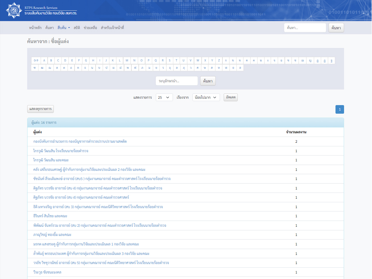The height and width of the screenshot is (279, 372).
Task: Open ช่วยเหลือ help page
Action: pos(90,28)
